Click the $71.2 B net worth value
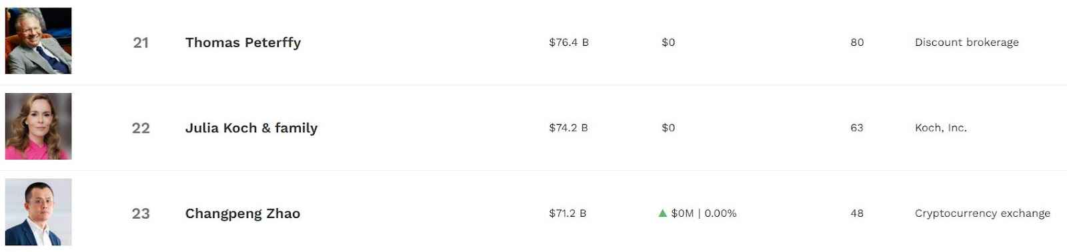1067x252 pixels. coord(568,213)
